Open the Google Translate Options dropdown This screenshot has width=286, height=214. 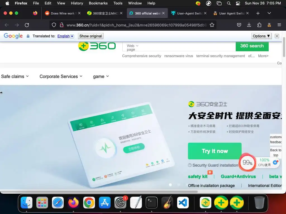click(x=261, y=36)
